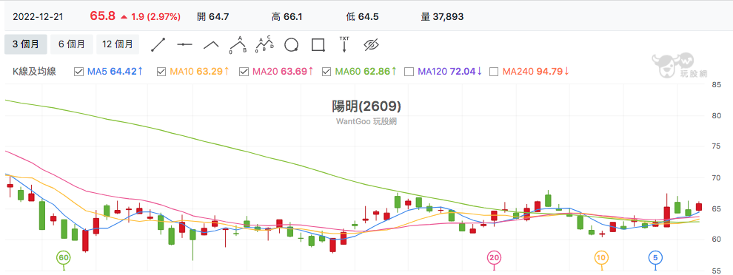Click the date 2022-12-21
The image size is (733, 275).
pyautogui.click(x=38, y=17)
